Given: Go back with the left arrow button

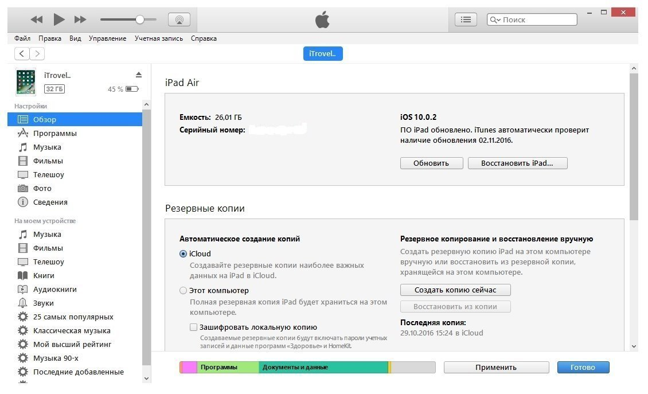Looking at the screenshot, I should tap(21, 53).
